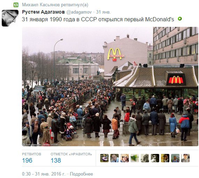Open first liker avatar with purple flower
Image resolution: width=199 pixels, height=178 pixels.
(104, 158)
